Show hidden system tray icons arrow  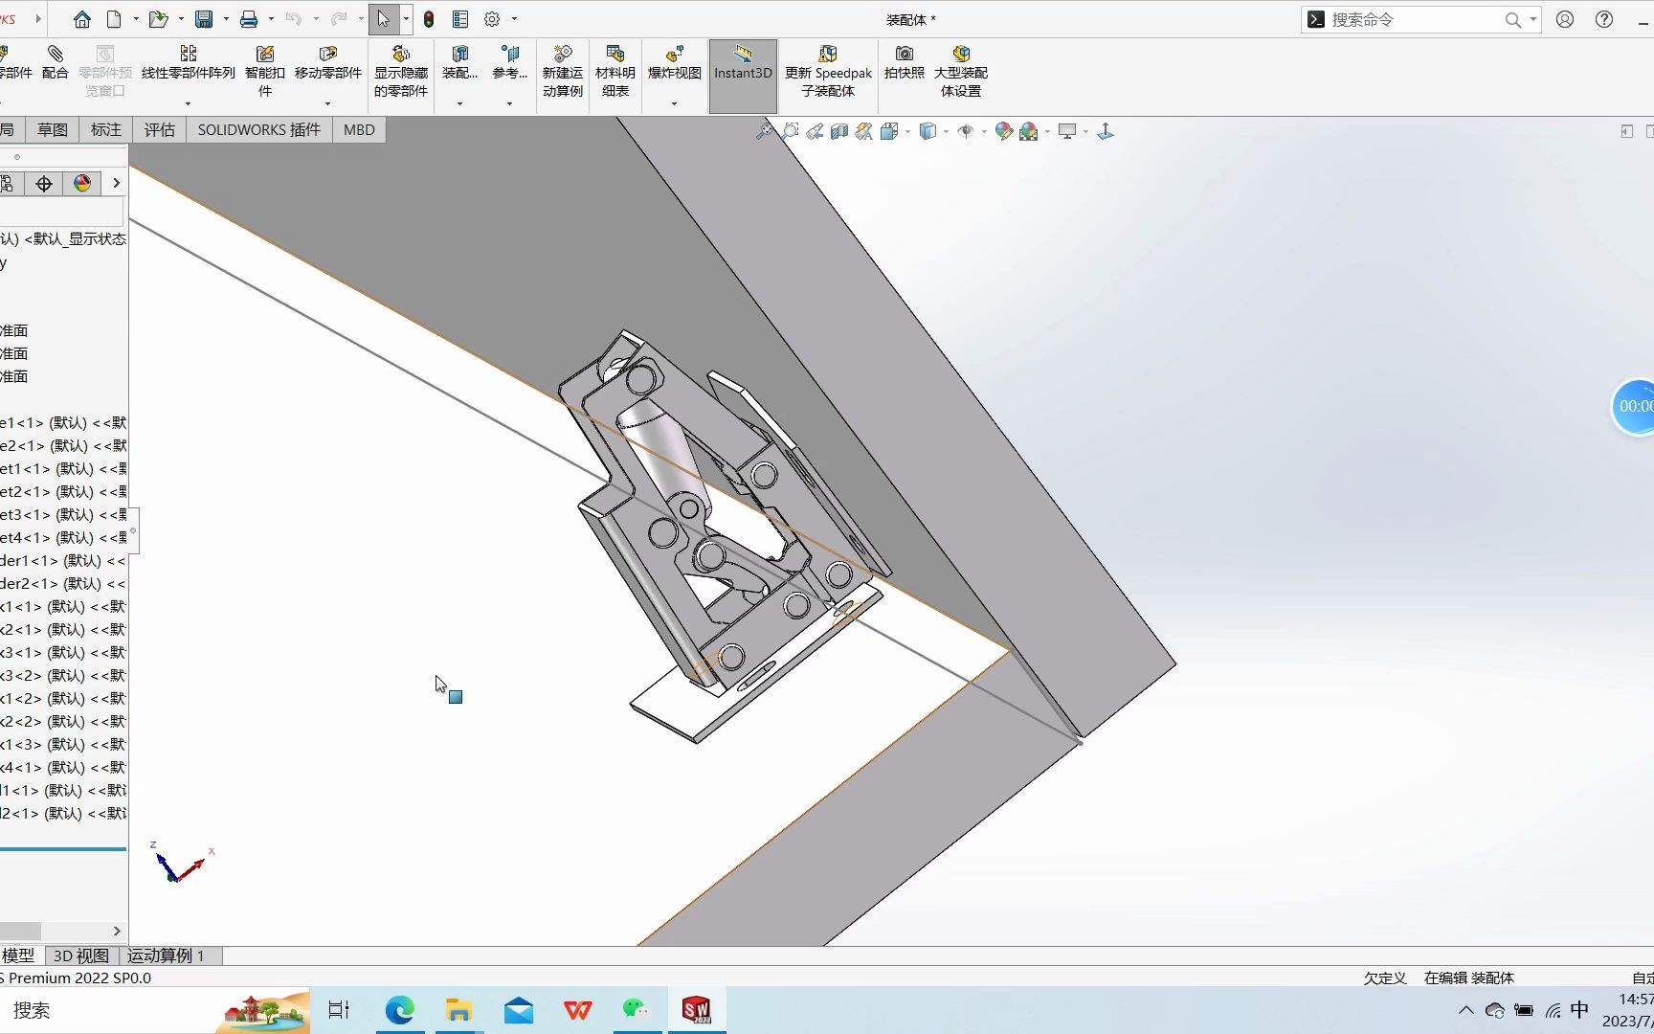1465,1010
